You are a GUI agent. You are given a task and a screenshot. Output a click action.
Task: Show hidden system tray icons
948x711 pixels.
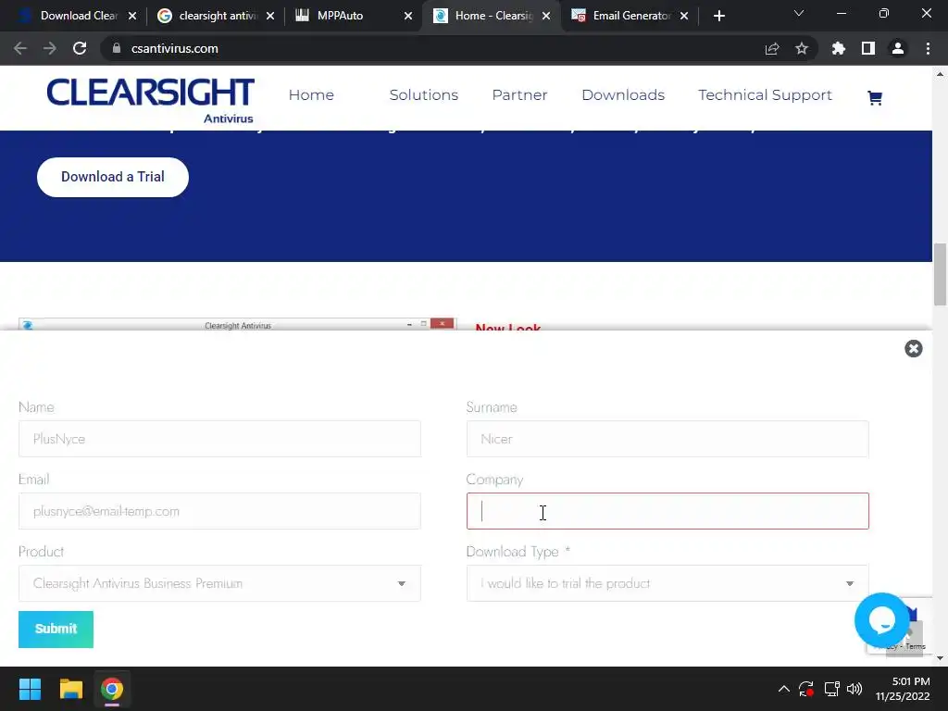point(783,689)
